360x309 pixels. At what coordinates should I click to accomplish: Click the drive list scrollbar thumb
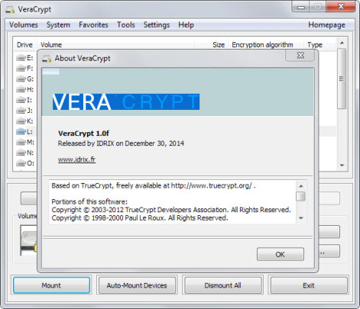pyautogui.click(x=342, y=79)
